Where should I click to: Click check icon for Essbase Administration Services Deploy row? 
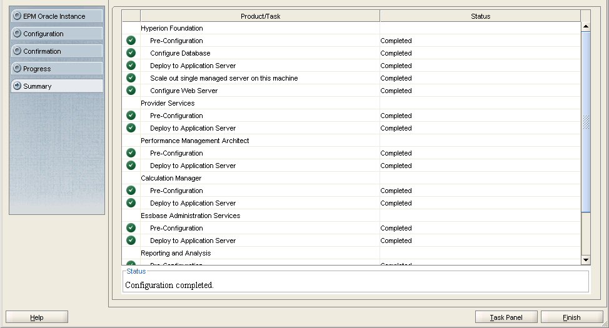(x=131, y=241)
